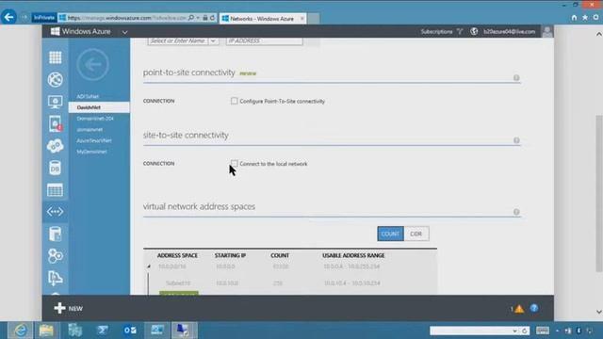Click the InPrivate indicator badge
Viewport: 603px width, 339px height.
click(44, 18)
